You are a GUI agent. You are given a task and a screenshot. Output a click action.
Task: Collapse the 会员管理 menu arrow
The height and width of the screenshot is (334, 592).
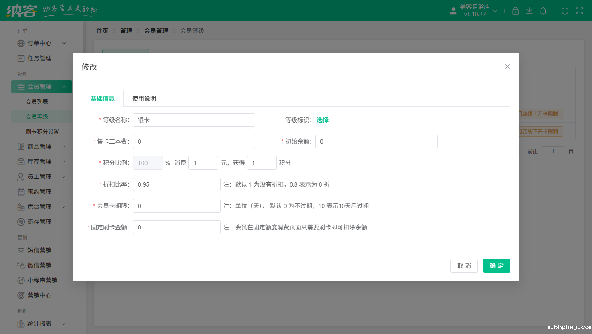click(x=64, y=87)
